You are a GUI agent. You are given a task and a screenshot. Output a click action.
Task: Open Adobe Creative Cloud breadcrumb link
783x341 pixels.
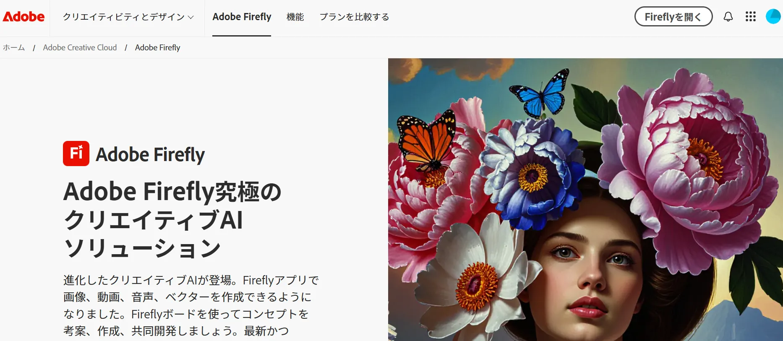(80, 47)
